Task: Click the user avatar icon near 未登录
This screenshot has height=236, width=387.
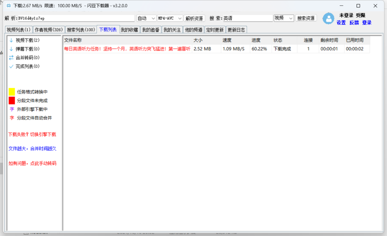Action: 329,19
